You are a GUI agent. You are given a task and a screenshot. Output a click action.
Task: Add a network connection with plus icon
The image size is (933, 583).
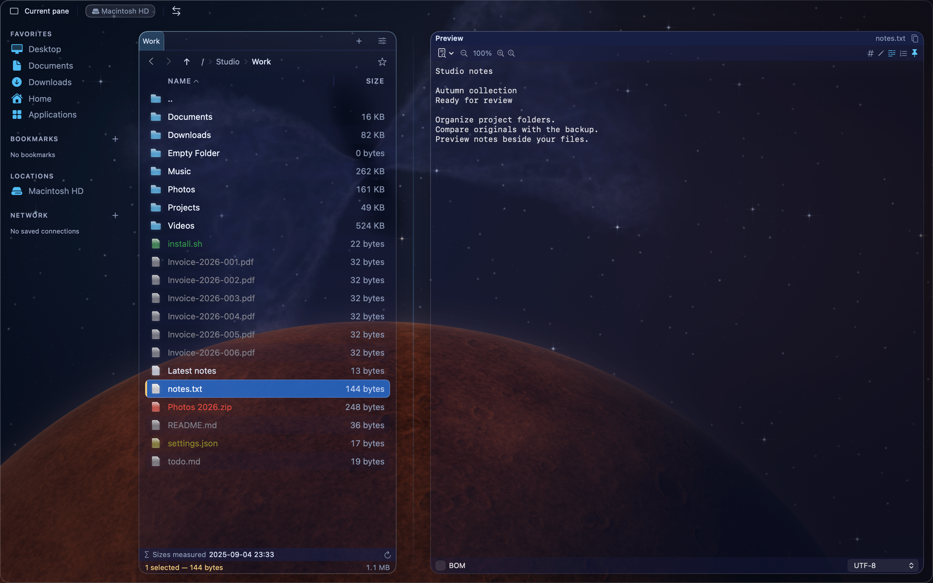coord(115,215)
